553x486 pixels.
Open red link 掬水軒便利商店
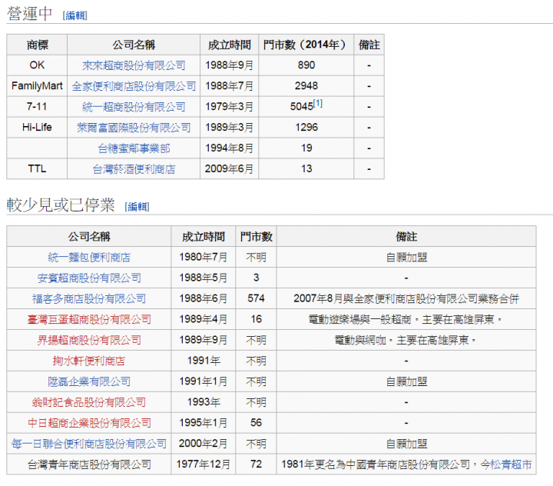coord(89,361)
